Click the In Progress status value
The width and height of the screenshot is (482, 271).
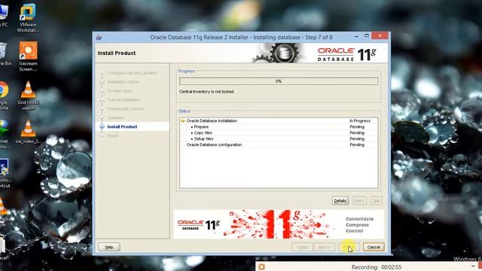[x=360, y=120]
